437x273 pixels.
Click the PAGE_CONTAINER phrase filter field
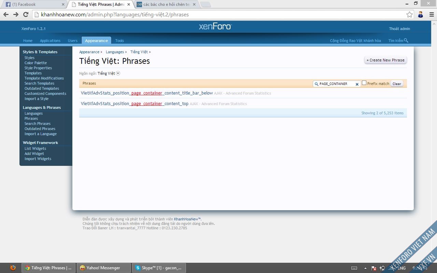pos(336,84)
